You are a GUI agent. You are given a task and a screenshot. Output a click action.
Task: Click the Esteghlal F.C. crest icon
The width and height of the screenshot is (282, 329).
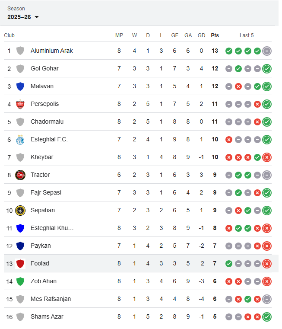click(x=20, y=139)
